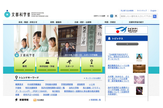Click the キーワードから探す link
Image resolution: width=163 pixels, height=108 pixels.
click(x=93, y=78)
